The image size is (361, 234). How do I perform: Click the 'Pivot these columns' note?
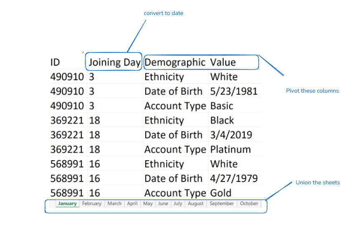312,91
